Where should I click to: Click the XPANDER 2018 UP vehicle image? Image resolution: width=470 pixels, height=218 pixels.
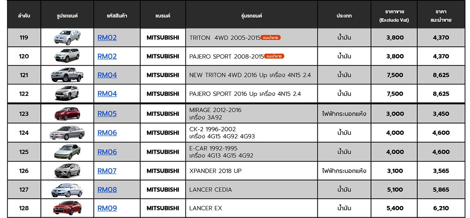67,171
